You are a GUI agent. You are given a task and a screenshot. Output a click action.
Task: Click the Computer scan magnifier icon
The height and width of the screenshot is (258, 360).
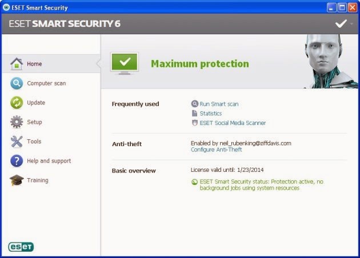pos(17,83)
